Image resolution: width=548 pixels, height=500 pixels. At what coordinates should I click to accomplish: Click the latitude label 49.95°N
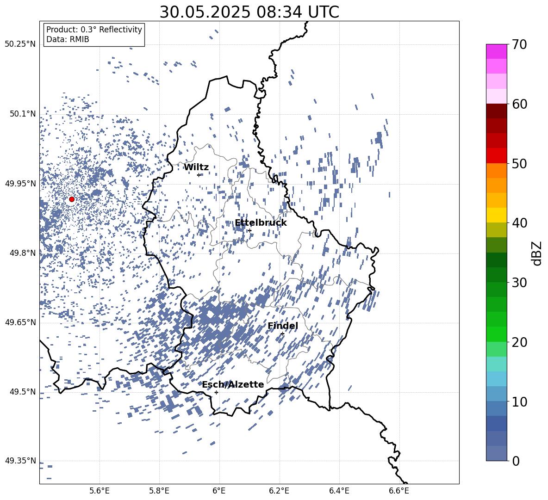click(20, 183)
